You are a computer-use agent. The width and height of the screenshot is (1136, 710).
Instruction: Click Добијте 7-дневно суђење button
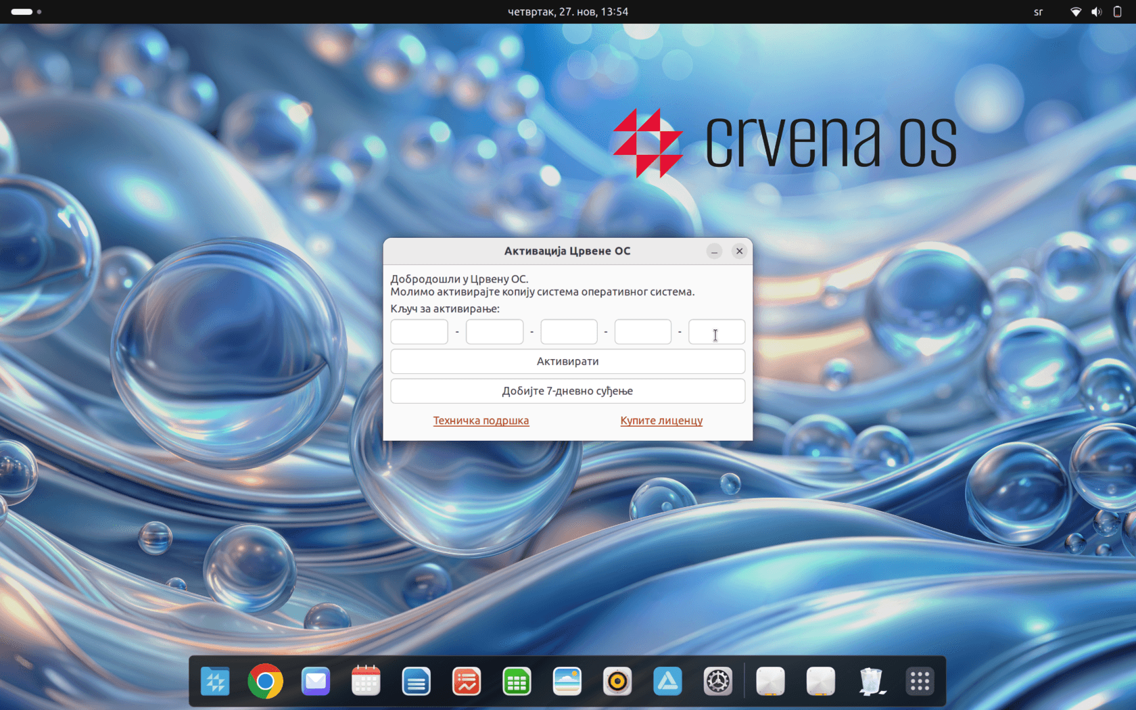(568, 392)
